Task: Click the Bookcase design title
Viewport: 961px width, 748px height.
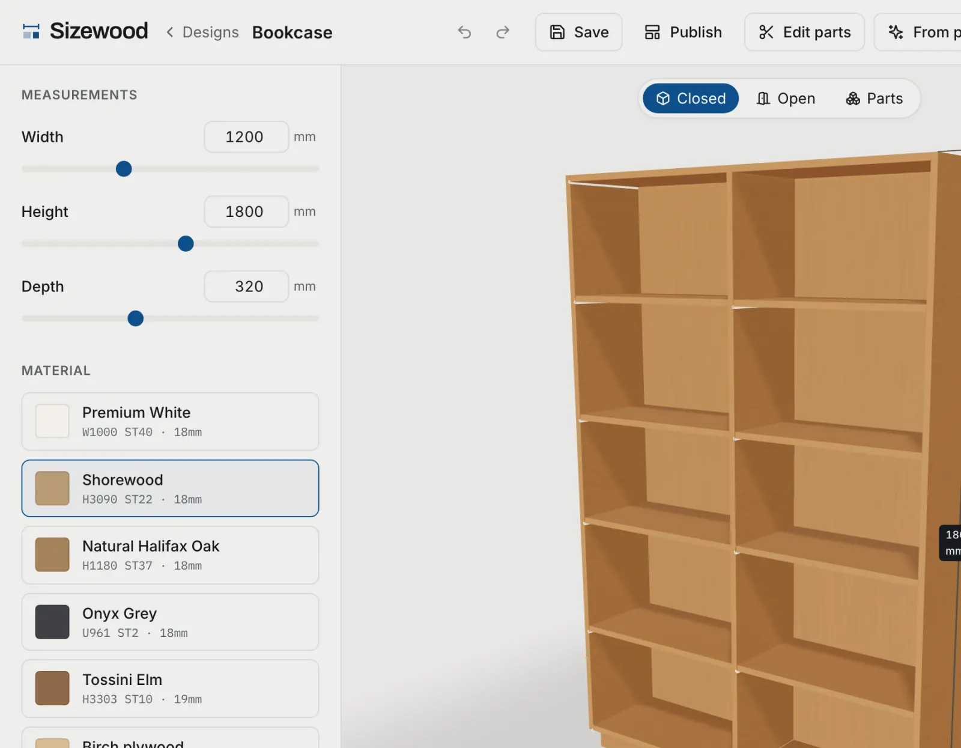Action: click(x=292, y=32)
